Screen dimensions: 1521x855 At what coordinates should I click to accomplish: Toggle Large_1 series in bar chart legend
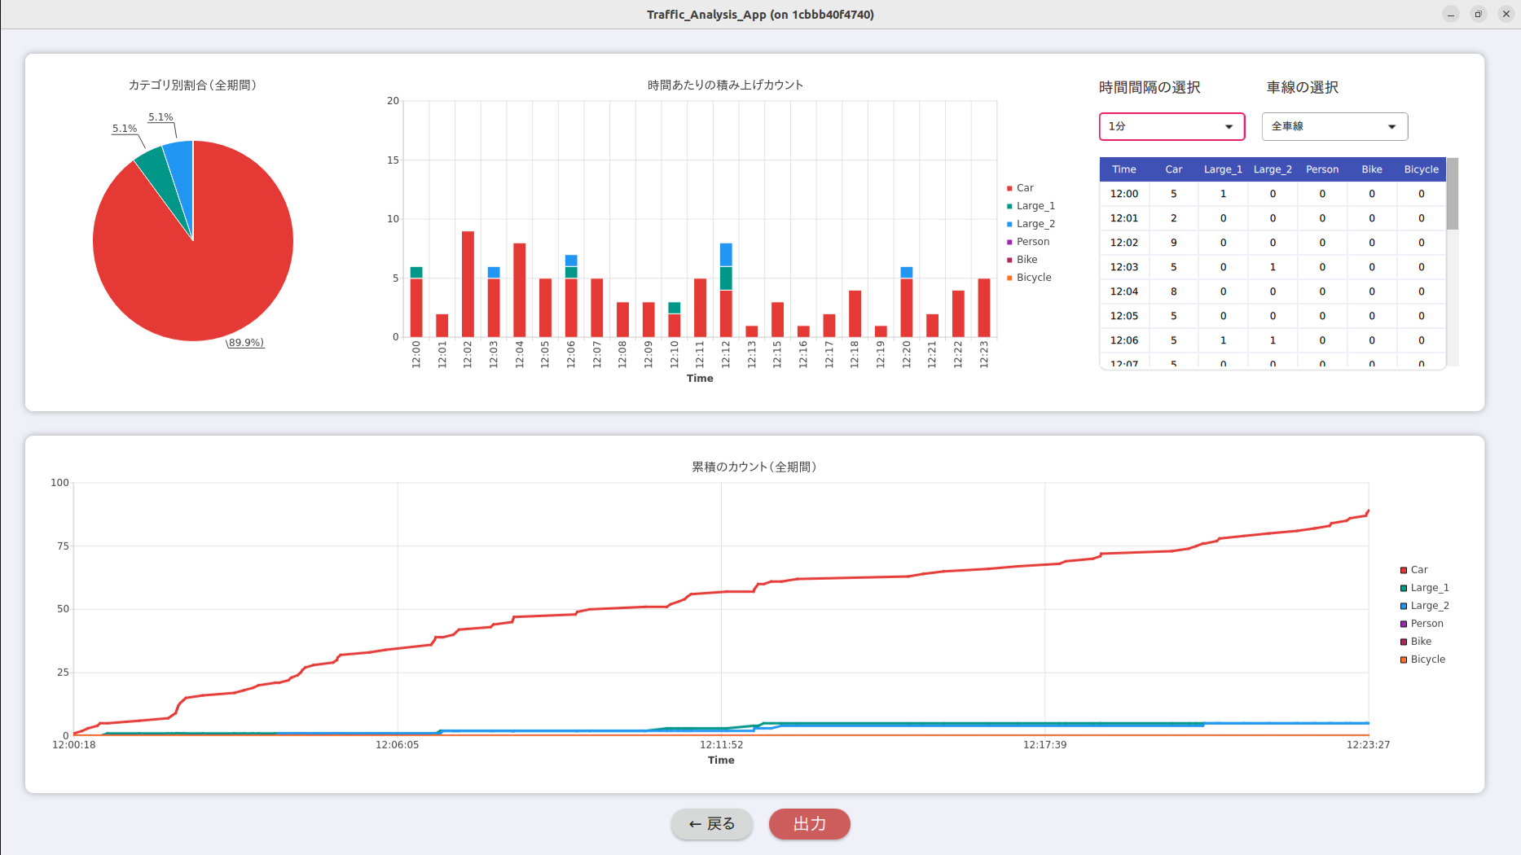1031,206
